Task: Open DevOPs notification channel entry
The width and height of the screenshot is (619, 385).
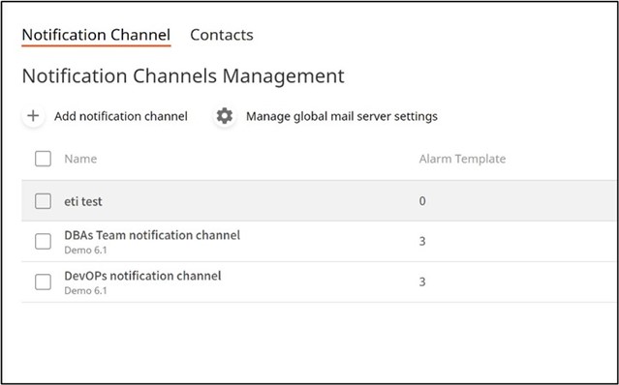Action: coord(142,276)
